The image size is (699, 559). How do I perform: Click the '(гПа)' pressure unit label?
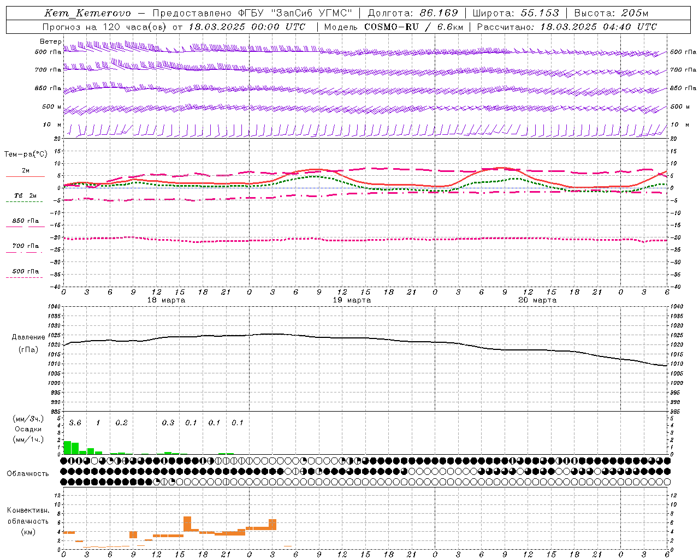point(28,350)
